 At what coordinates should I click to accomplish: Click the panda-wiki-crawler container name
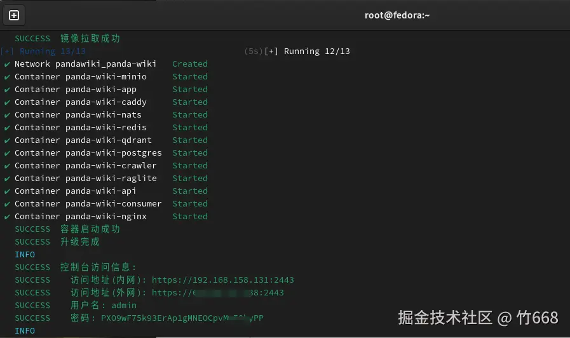click(111, 166)
